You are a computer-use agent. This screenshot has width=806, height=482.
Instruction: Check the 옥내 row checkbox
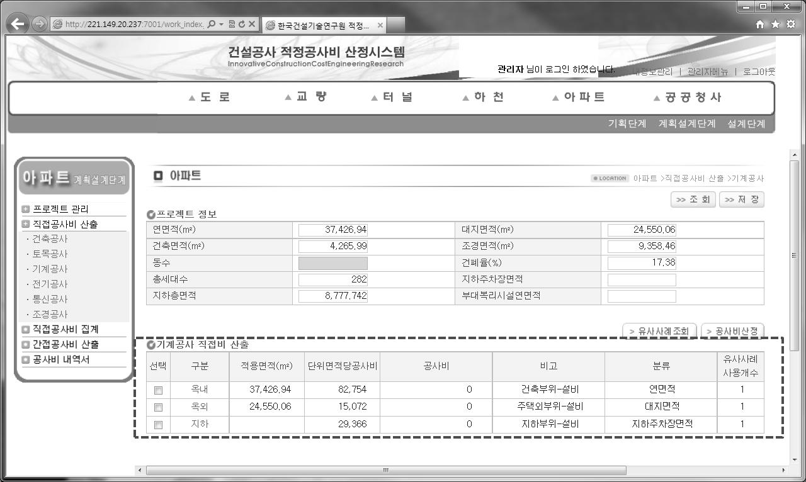158,390
